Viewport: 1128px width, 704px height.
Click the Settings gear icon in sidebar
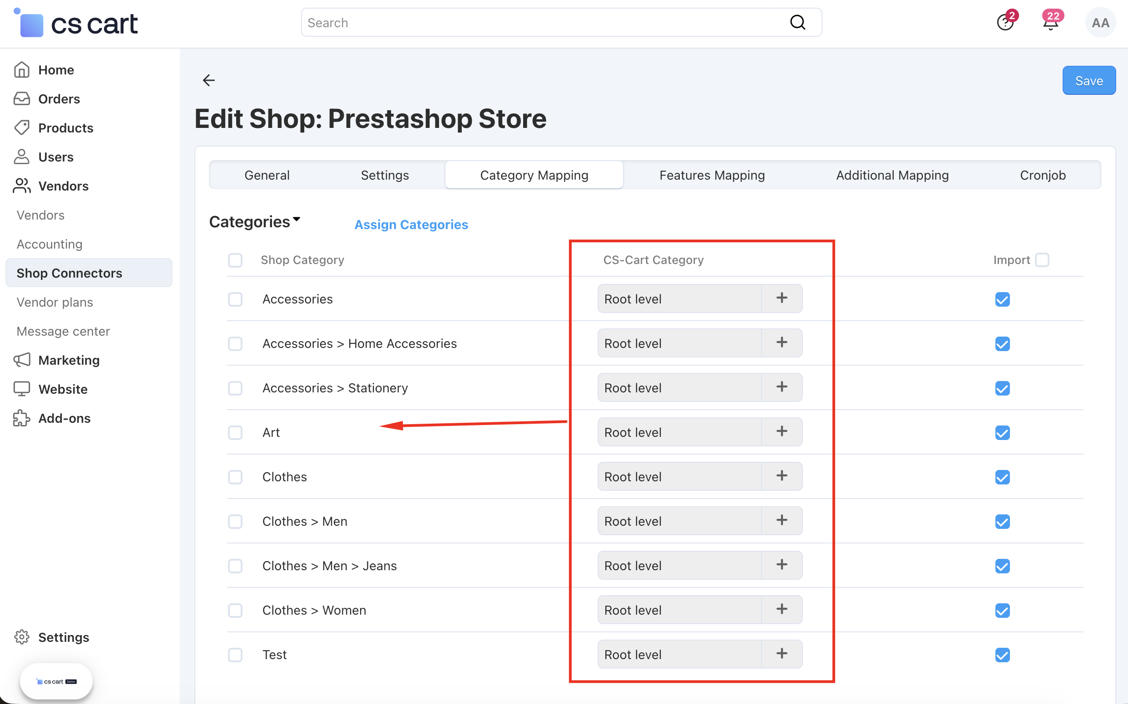click(21, 637)
